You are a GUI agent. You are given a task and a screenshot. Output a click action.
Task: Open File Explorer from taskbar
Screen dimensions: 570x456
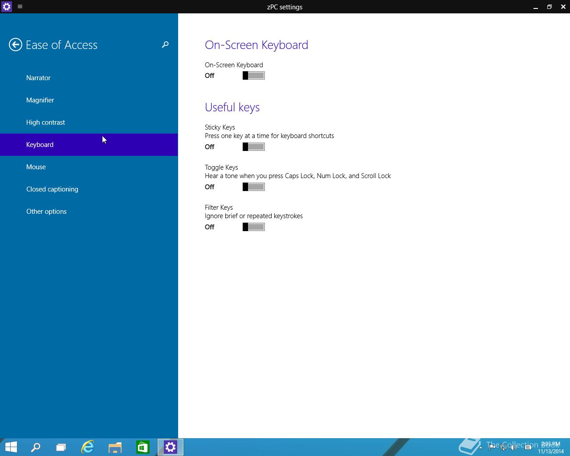click(x=115, y=447)
